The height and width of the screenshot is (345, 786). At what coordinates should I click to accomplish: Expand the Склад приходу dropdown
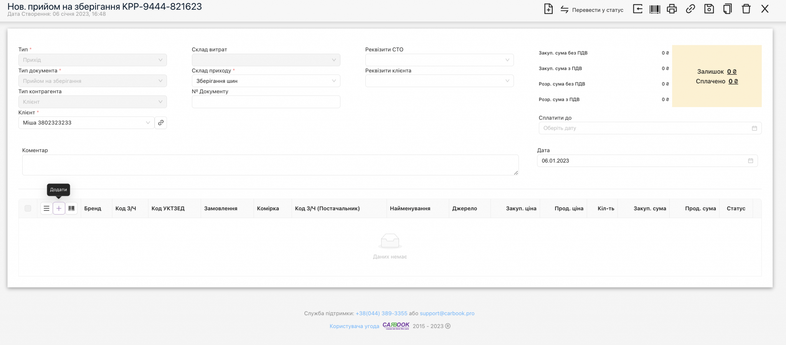tap(266, 81)
